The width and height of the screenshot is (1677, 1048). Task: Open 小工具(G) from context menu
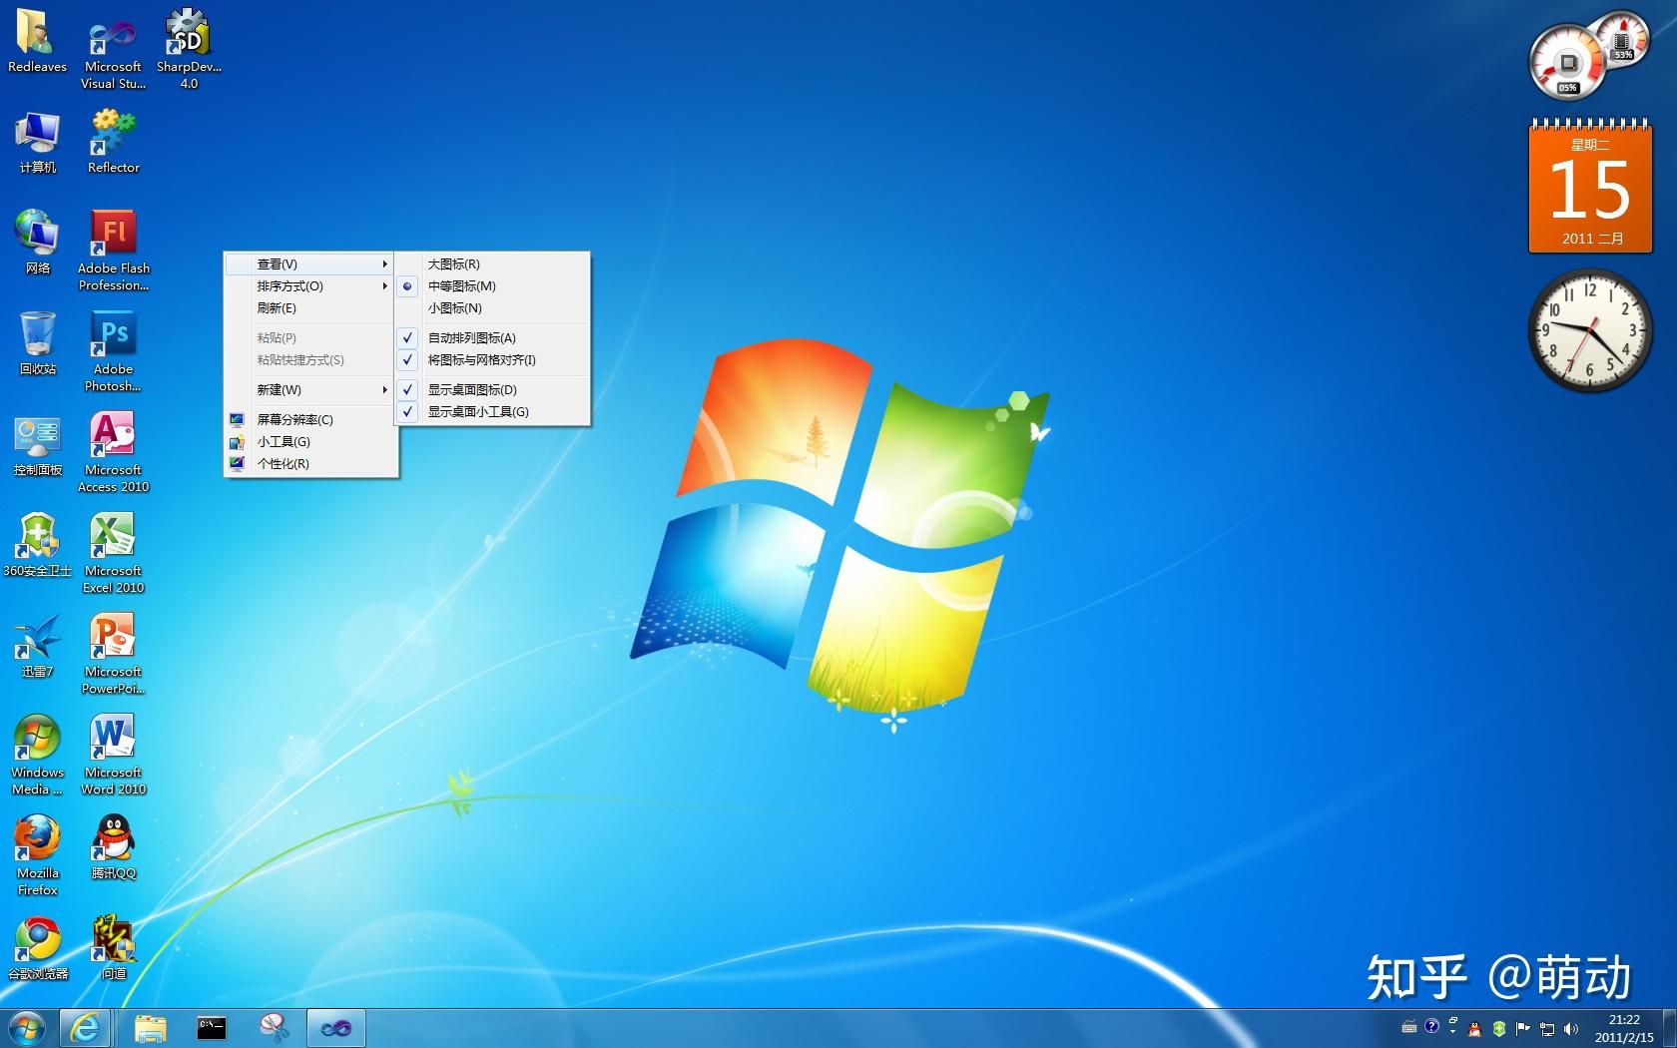point(309,442)
